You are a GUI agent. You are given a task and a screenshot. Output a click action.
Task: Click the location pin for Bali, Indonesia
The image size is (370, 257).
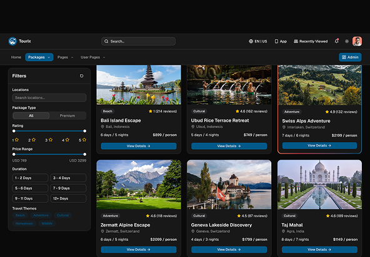(102, 127)
